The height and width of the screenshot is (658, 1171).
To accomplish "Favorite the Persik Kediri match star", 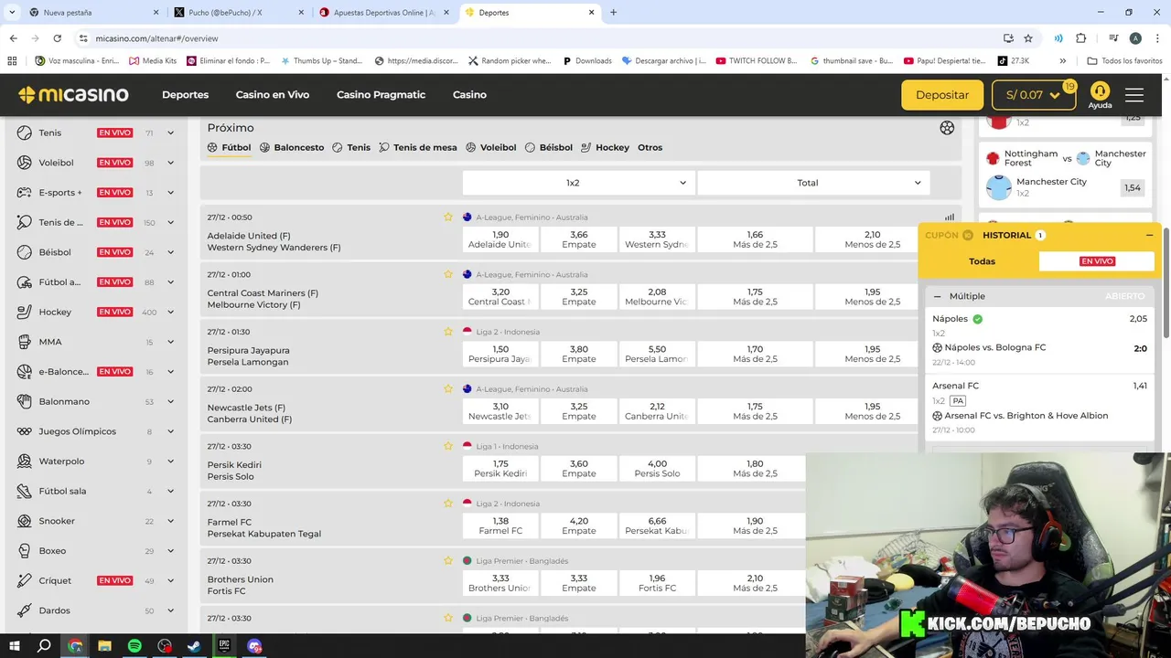I will 448,446.
